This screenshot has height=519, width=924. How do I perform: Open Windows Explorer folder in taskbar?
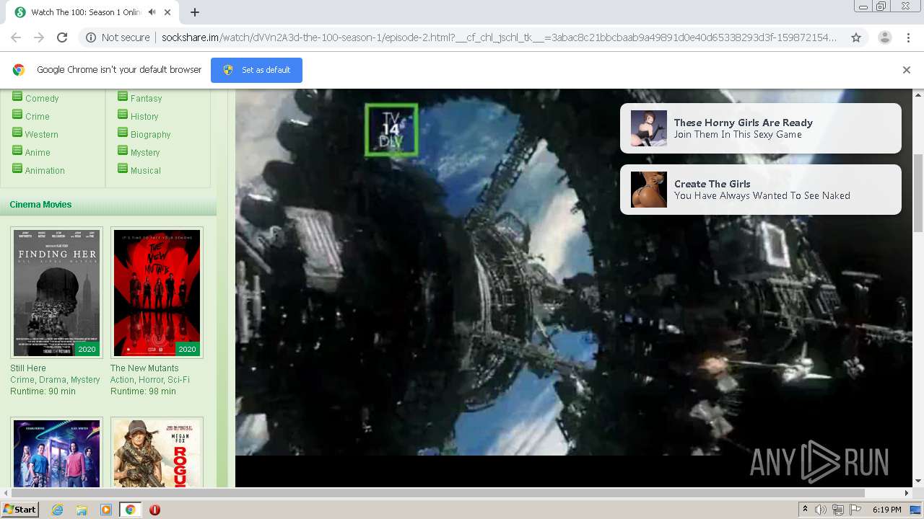pyautogui.click(x=82, y=510)
